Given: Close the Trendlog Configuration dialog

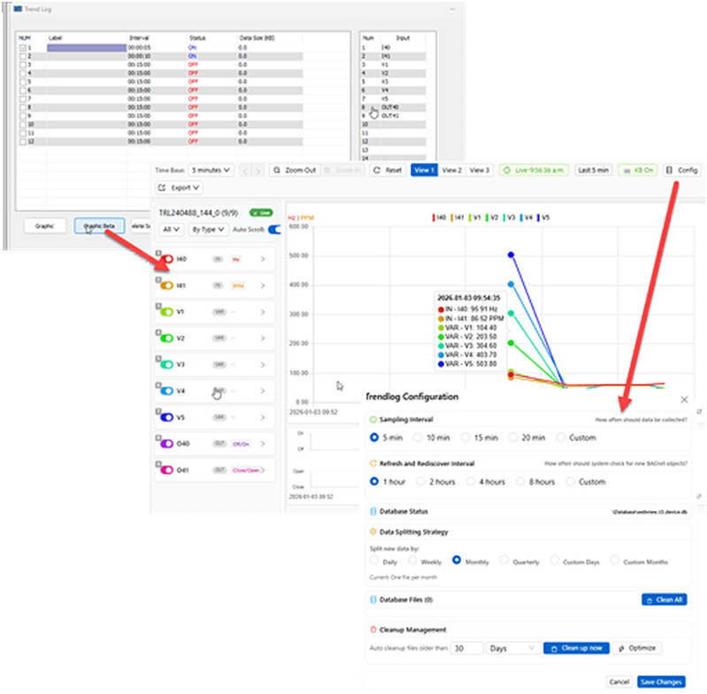Looking at the screenshot, I should [x=684, y=400].
